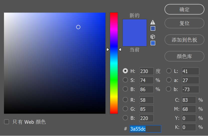The width and height of the screenshot is (208, 136).
Task: Click the 度 degree unit label
Action: pyautogui.click(x=158, y=71)
